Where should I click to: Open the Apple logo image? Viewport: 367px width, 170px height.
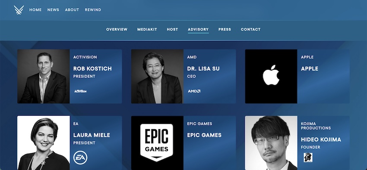[271, 76]
